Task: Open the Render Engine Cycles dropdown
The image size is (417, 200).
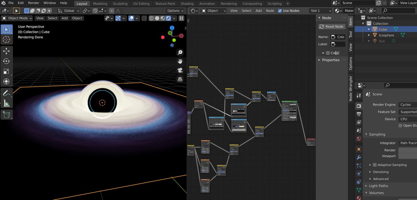Action: tap(407, 105)
